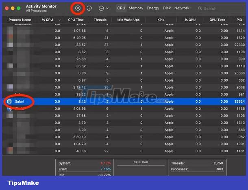Click CPU Time value 3:39.19
Image resolution: width=248 pixels, height=190 pixels.
(80, 137)
